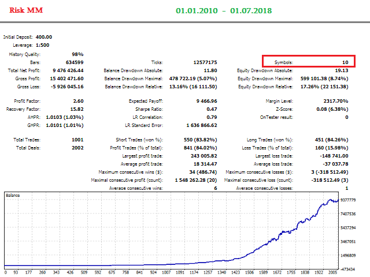Click the chart x-axis label 1506

[x=249, y=272]
